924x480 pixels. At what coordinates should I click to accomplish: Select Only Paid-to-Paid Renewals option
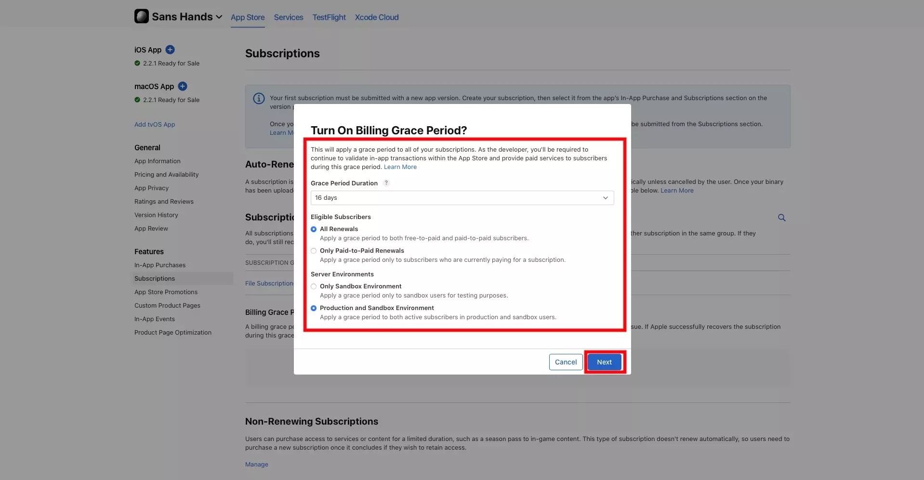click(314, 251)
